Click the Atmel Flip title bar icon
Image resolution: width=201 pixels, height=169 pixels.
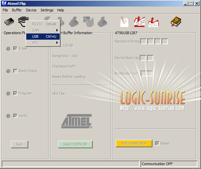point(4,4)
